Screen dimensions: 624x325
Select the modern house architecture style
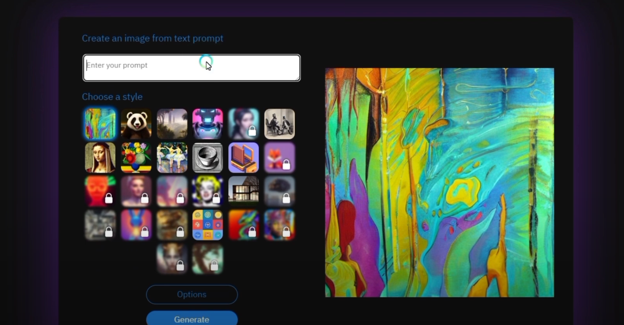point(243,192)
